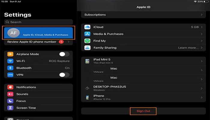Open the Notifications bell icon

(x=10, y=87)
